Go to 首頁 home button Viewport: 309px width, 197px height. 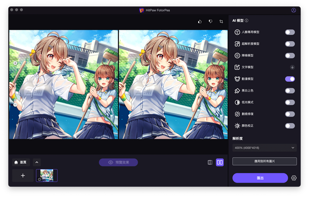(21, 162)
